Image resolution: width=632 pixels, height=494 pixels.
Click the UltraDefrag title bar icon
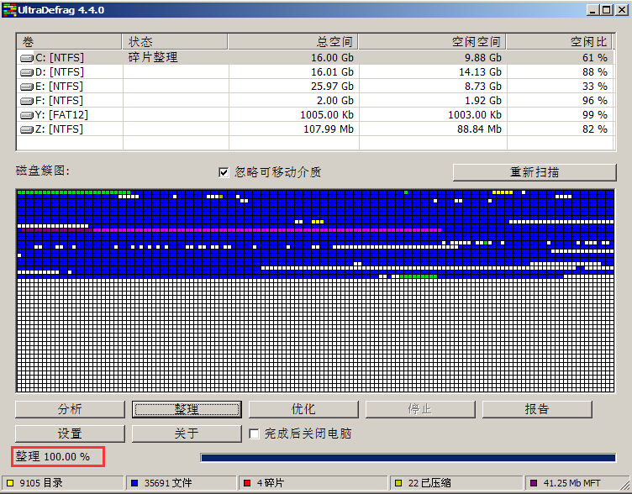9,10
